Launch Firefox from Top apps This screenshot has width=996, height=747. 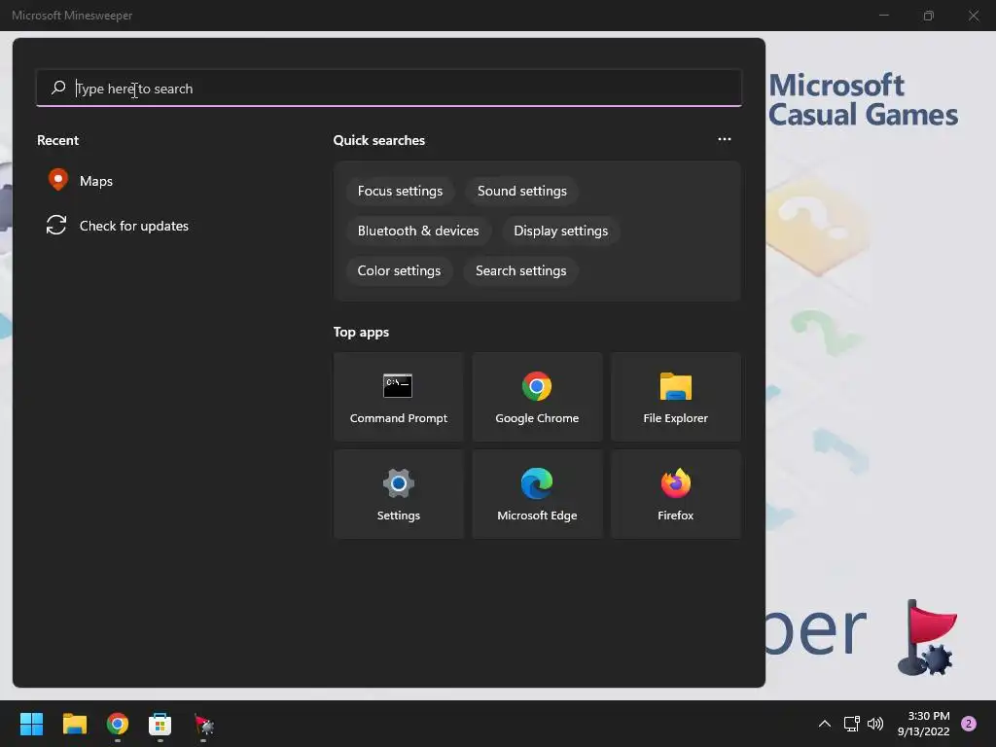pyautogui.click(x=676, y=494)
